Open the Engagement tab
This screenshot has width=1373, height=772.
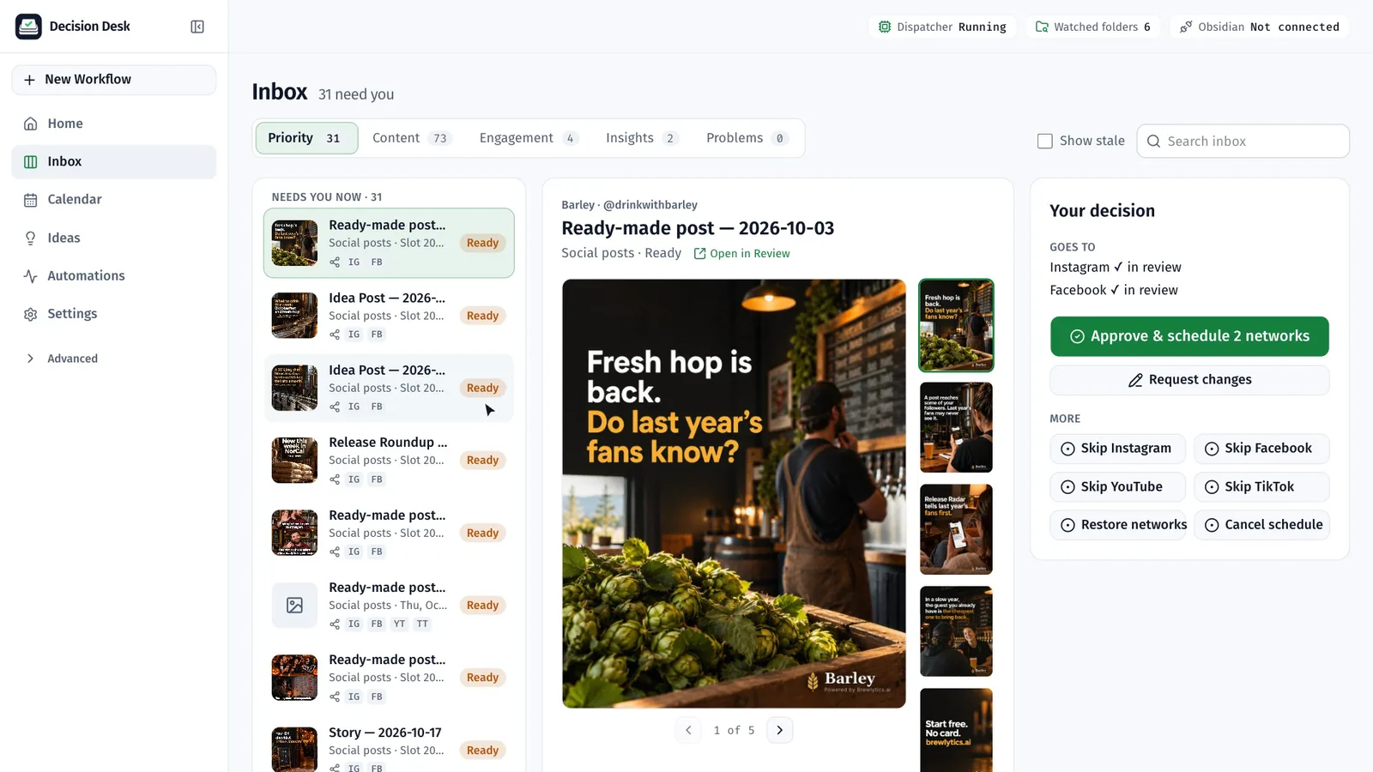529,138
